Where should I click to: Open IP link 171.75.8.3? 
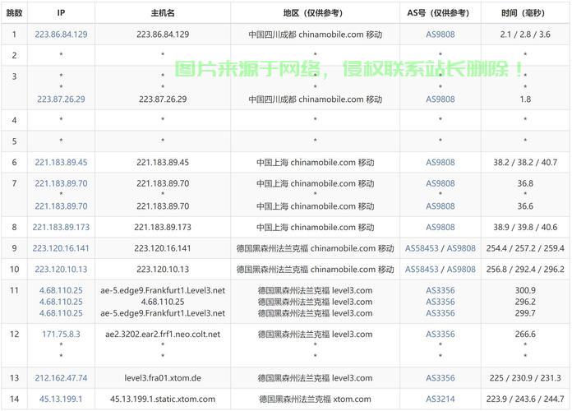click(x=61, y=335)
